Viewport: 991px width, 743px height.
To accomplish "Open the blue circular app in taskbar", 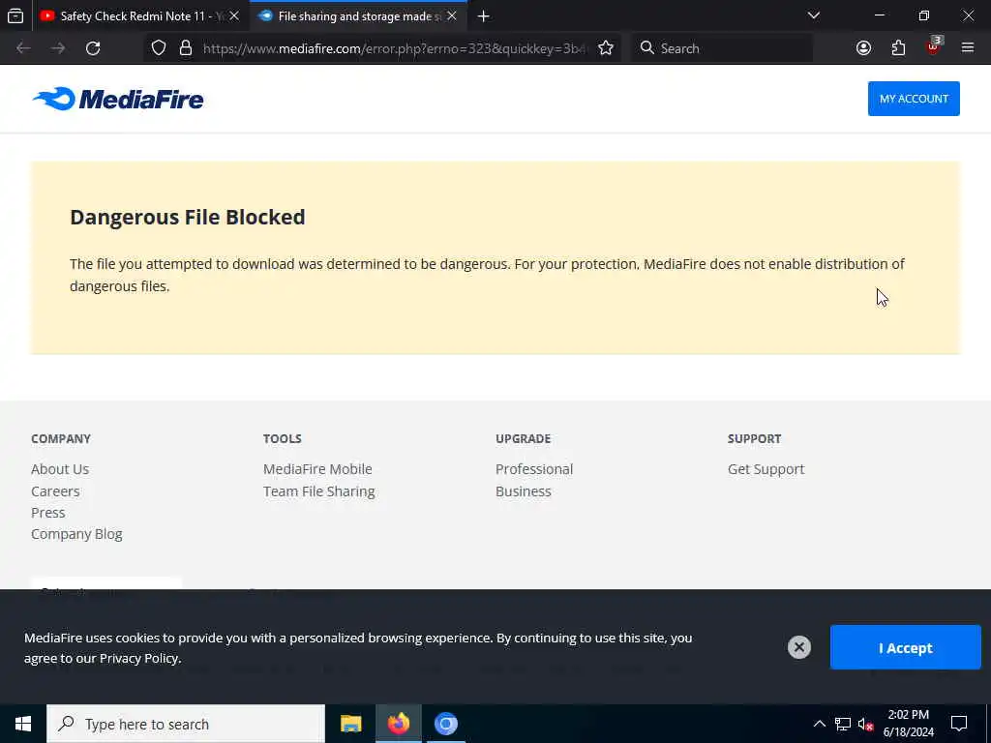I will click(x=445, y=724).
